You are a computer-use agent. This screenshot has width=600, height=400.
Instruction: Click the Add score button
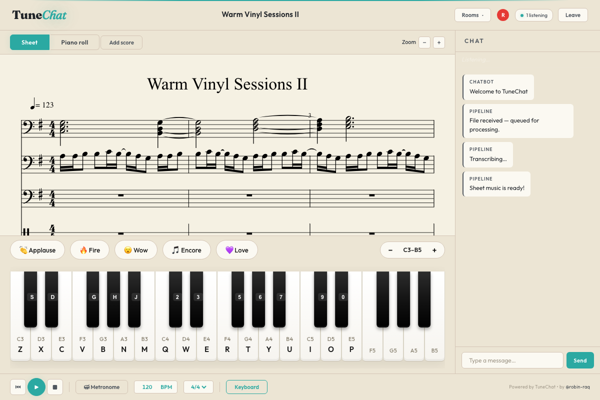click(x=121, y=42)
